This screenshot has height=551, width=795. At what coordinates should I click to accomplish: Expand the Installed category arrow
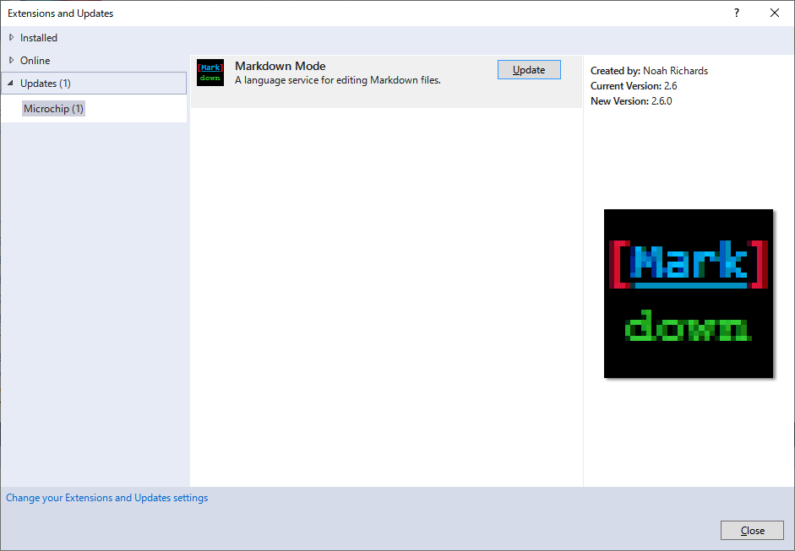tap(11, 37)
